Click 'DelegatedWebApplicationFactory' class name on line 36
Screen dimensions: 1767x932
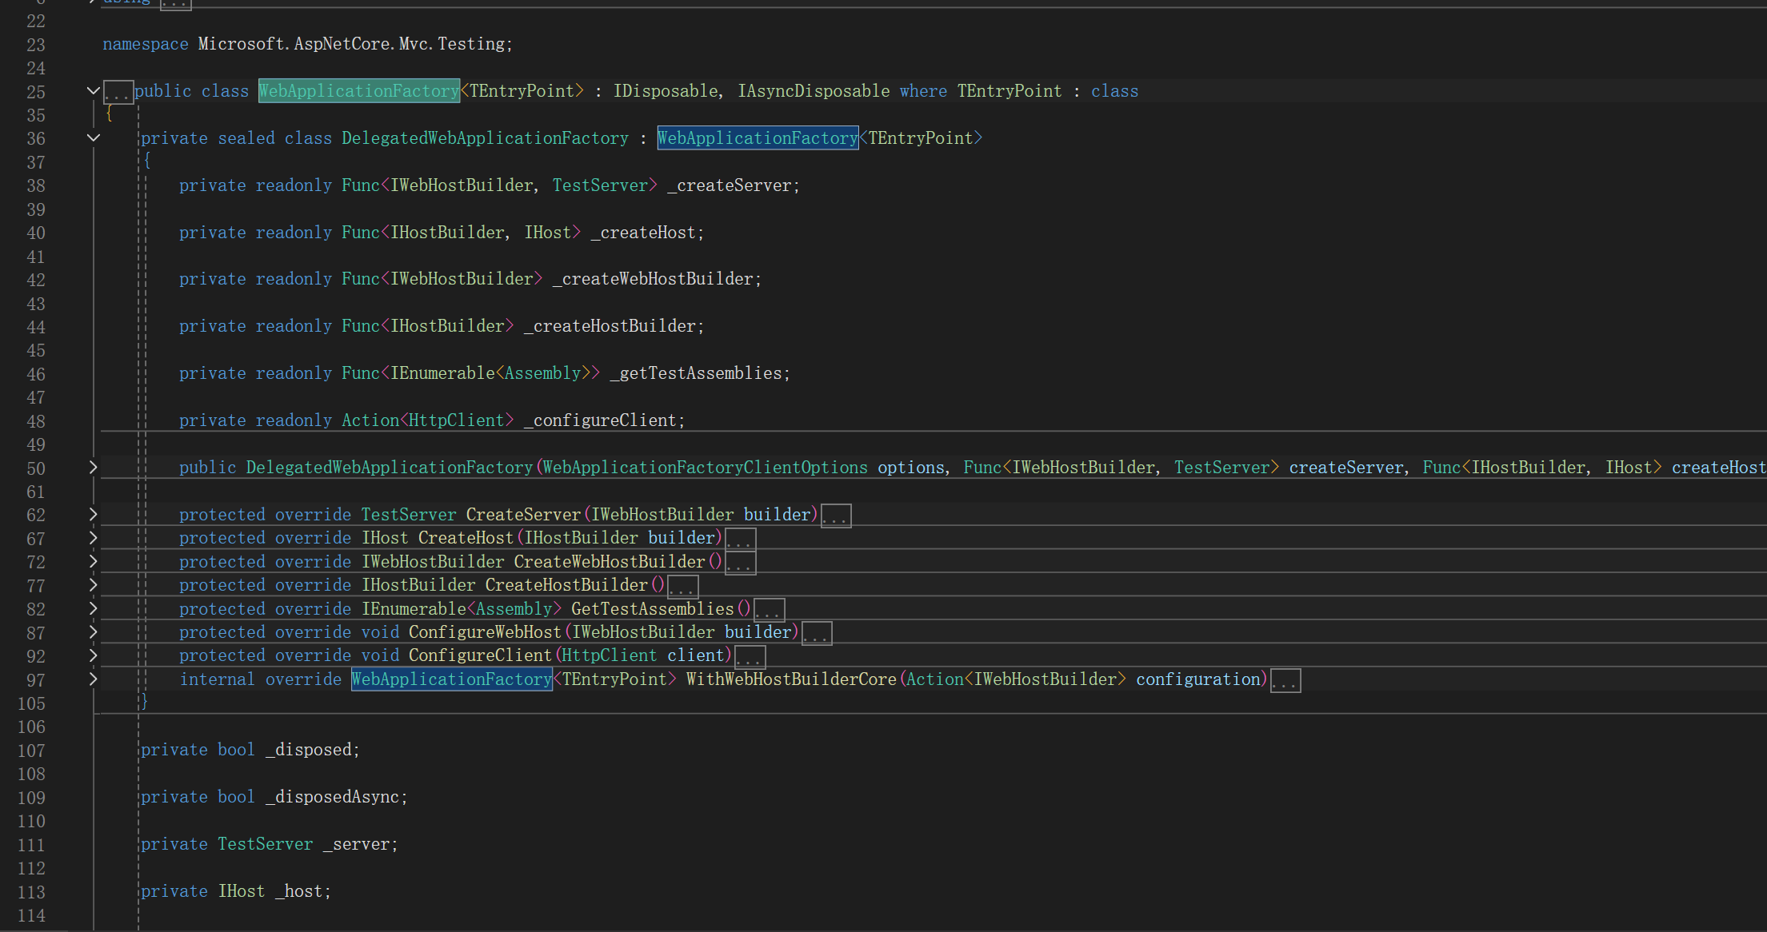coord(486,138)
